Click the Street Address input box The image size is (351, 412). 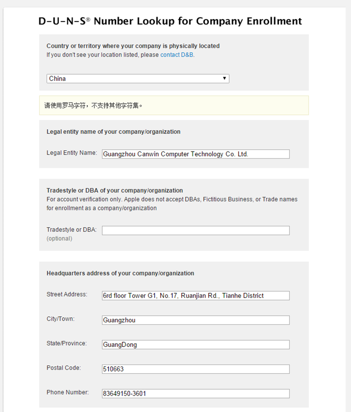(196, 296)
